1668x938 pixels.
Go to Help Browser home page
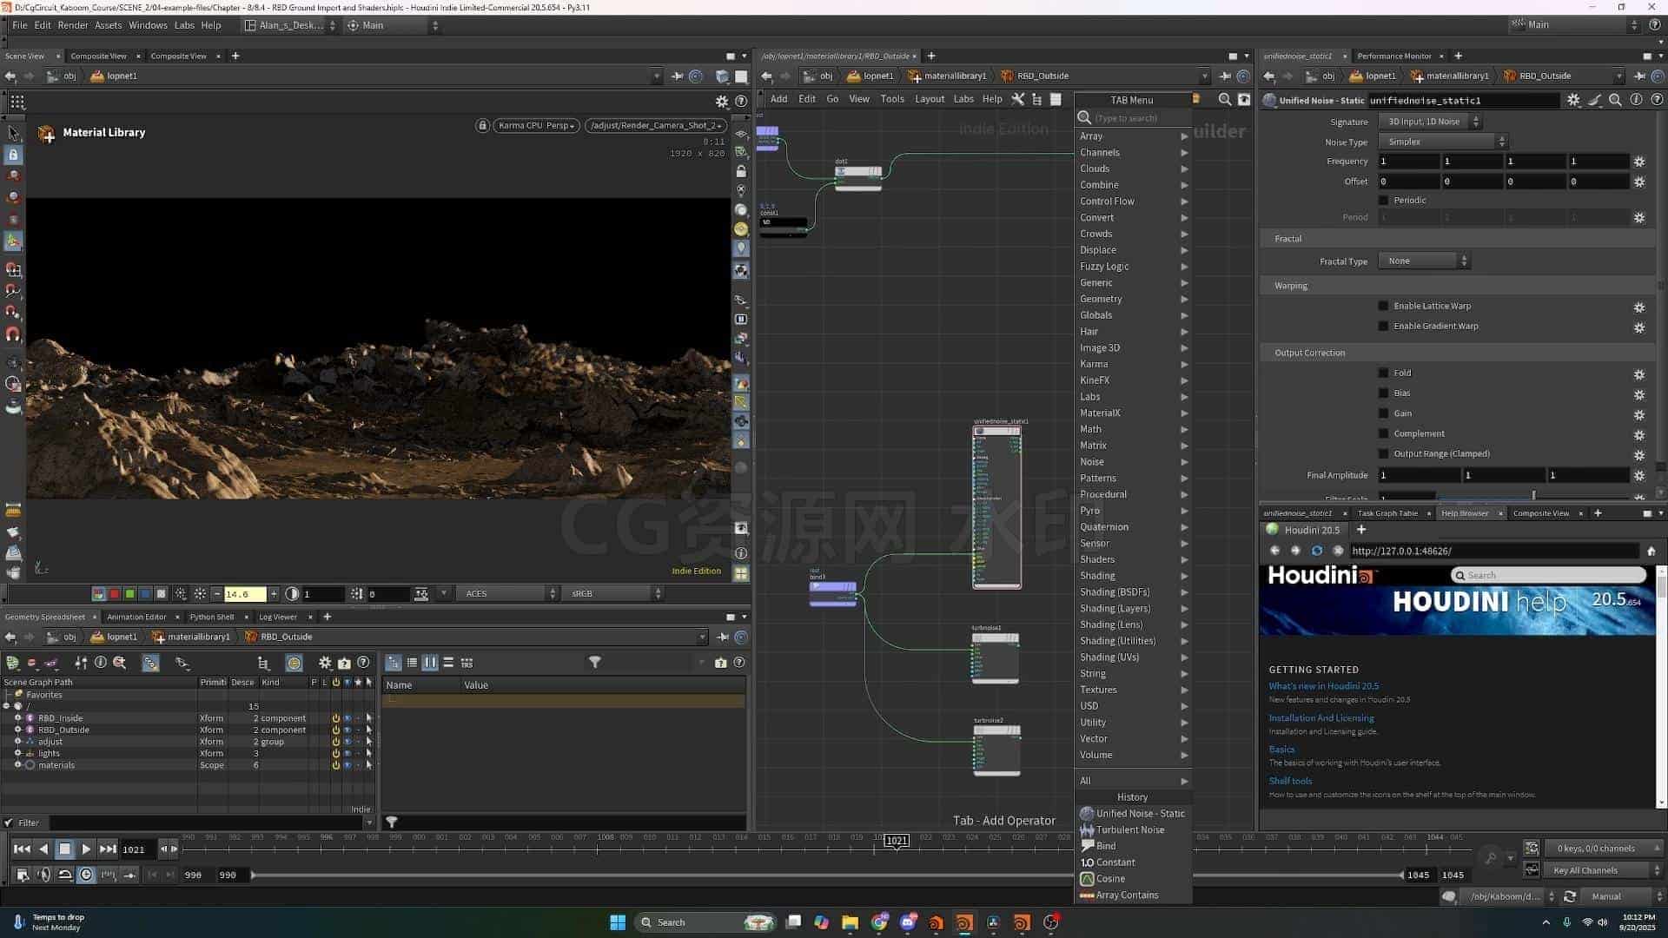point(1651,551)
